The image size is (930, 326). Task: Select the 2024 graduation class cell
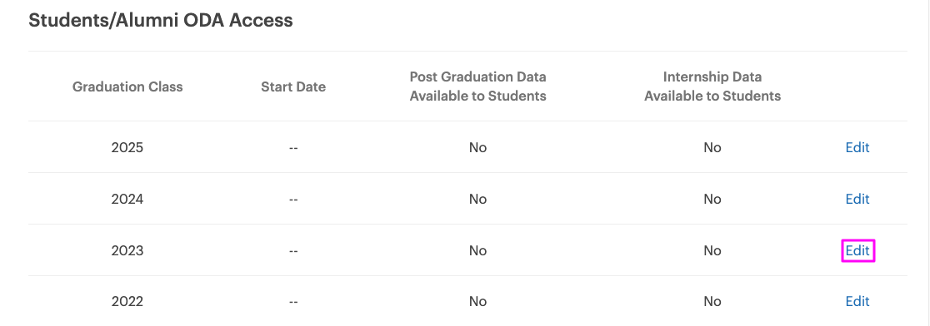point(127,199)
